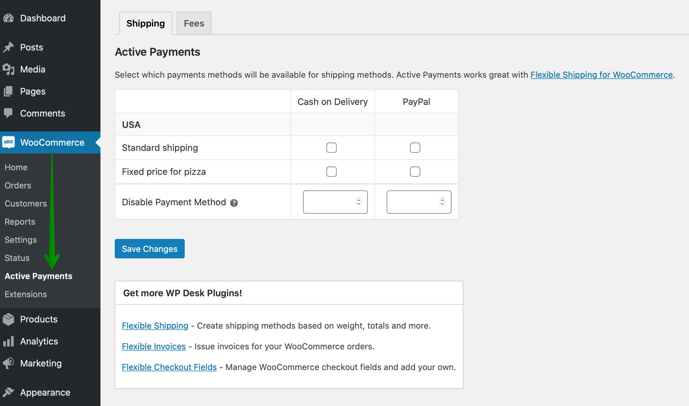Click the Disable Payment Method label

coord(174,202)
